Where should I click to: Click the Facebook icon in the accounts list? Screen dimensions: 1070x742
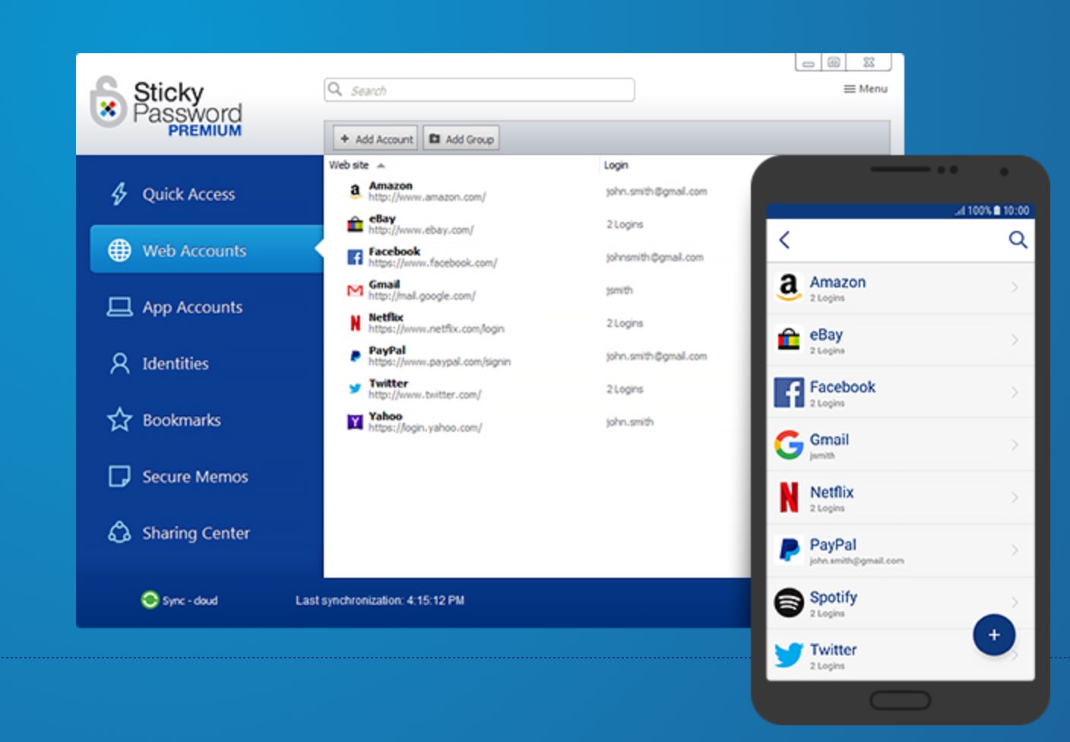(354, 258)
